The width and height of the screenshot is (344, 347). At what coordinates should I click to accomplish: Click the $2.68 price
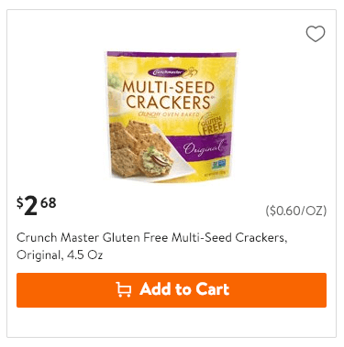click(37, 206)
